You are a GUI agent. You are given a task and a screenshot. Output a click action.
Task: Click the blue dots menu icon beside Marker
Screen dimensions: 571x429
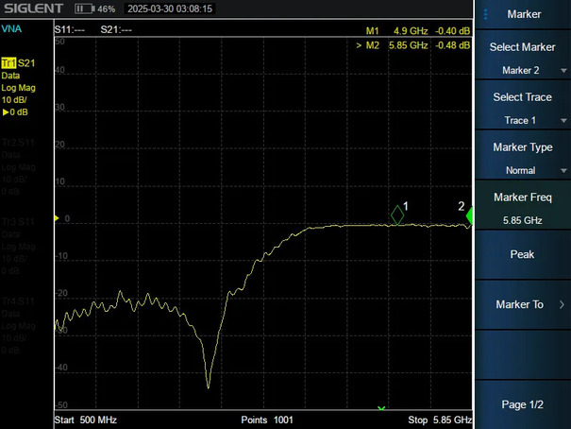[485, 14]
